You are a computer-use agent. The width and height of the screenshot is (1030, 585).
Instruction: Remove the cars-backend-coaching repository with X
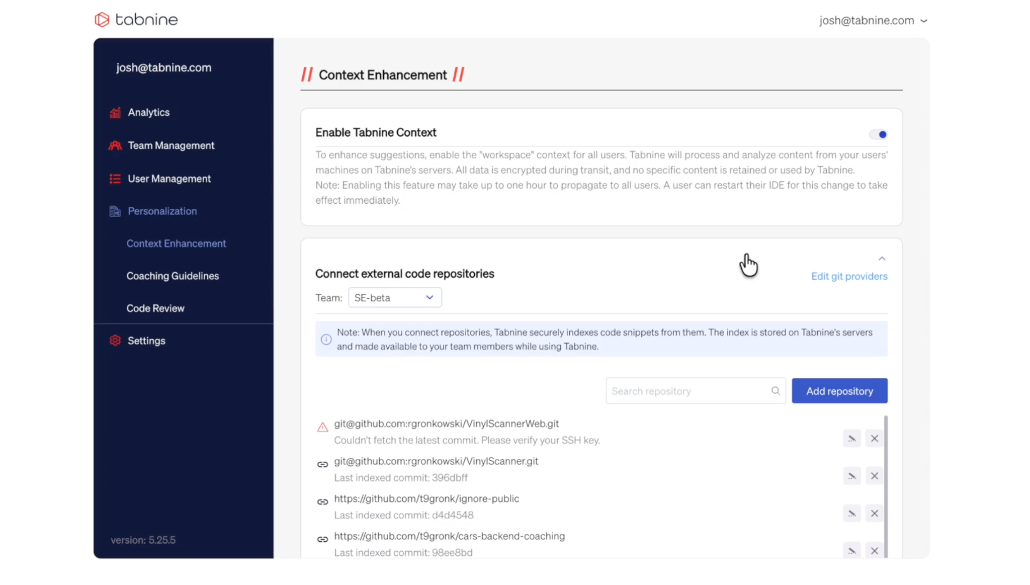point(875,551)
